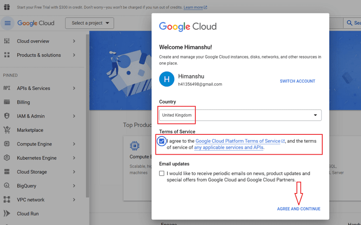Click the Himanshu account avatar circle
Image resolution: width=361 pixels, height=225 pixels.
[x=167, y=79]
